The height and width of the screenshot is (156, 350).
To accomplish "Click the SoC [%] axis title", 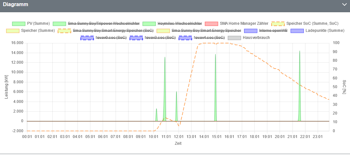I will click(x=344, y=87).
